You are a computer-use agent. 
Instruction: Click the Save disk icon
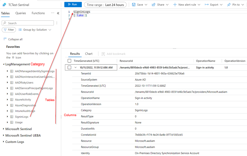pyautogui.click(x=134, y=5)
